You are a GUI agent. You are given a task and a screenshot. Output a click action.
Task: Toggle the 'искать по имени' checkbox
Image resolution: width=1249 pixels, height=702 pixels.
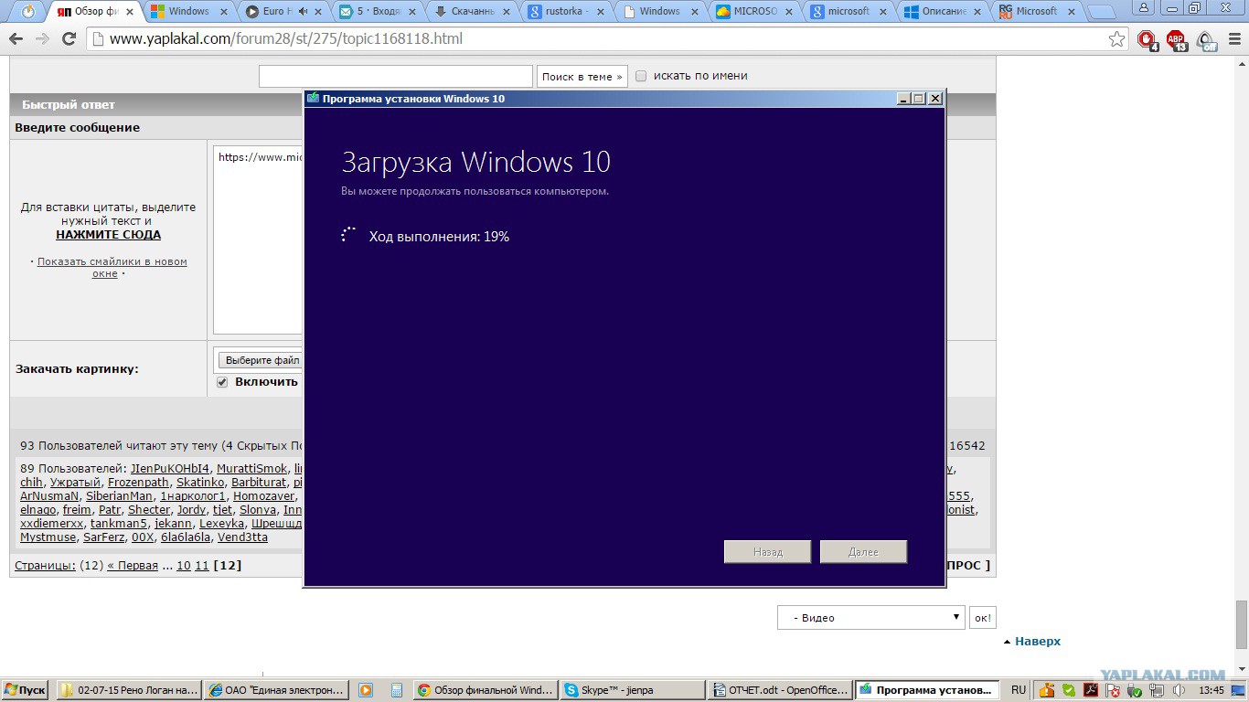[641, 76]
